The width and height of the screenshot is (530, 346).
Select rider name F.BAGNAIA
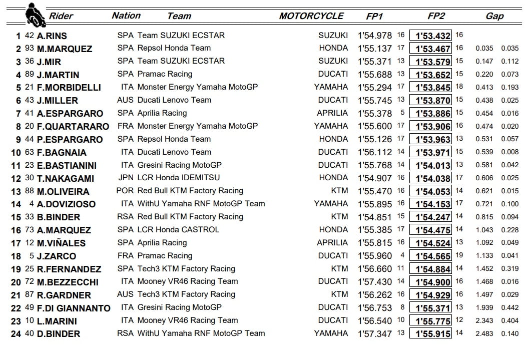62,153
